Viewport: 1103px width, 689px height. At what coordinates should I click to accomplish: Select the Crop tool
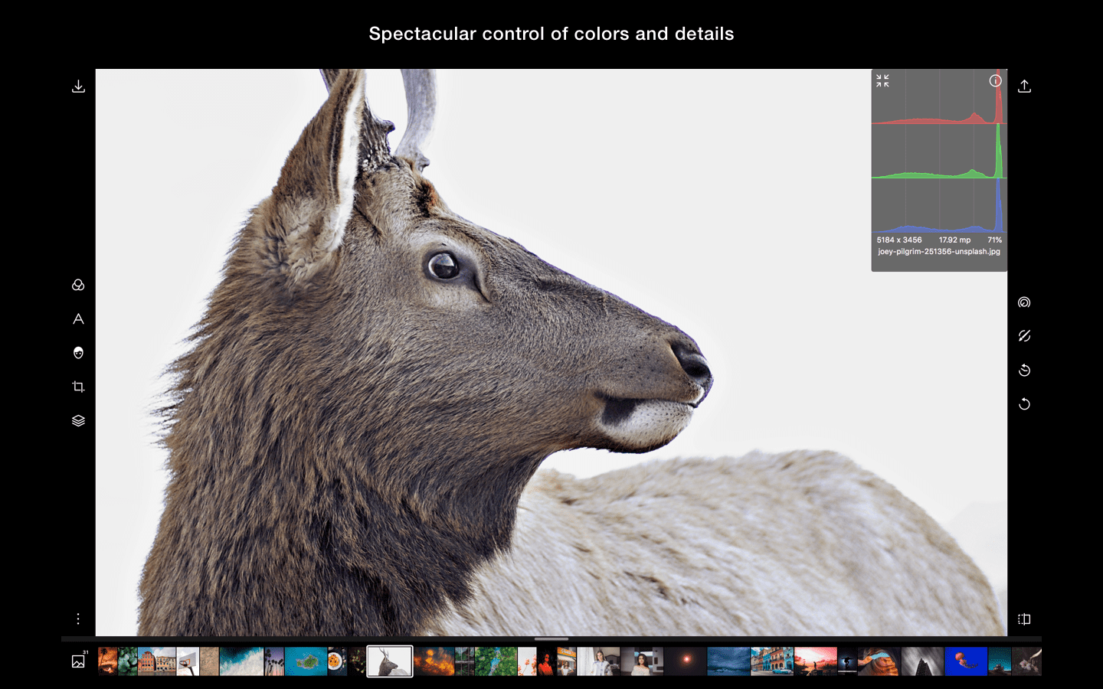tap(77, 387)
